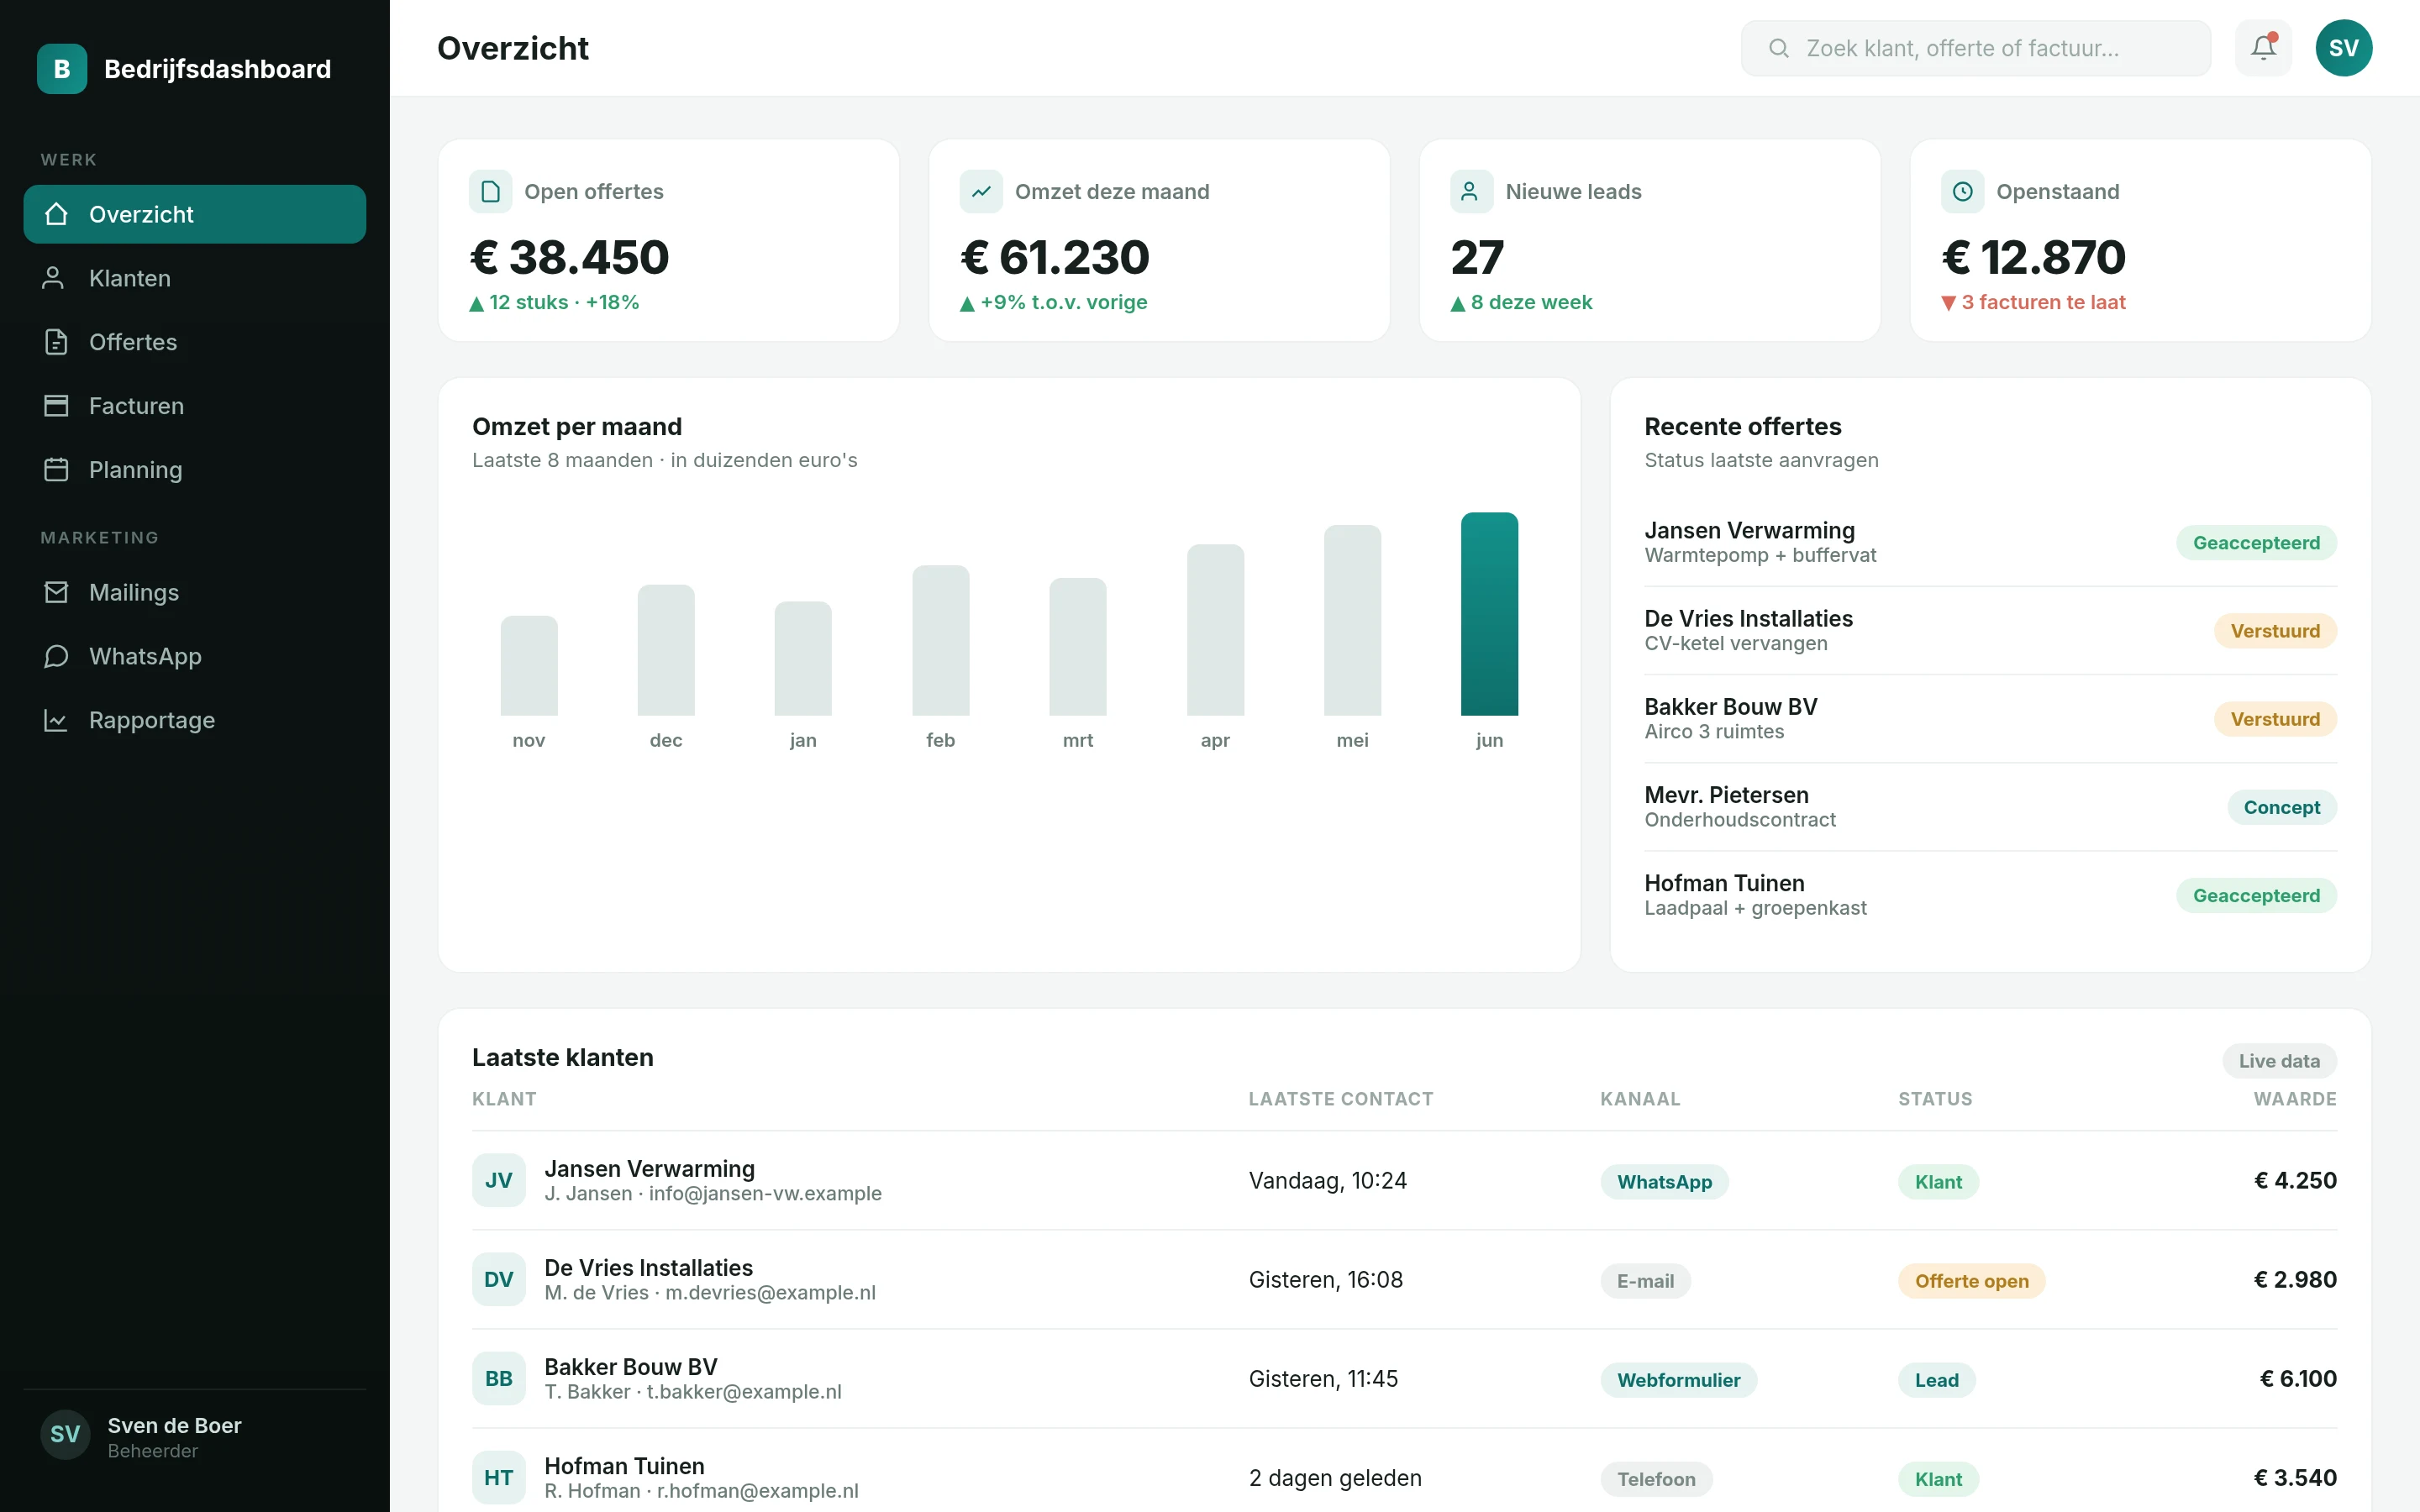
Task: Click the Live data badge
Action: click(2279, 1061)
